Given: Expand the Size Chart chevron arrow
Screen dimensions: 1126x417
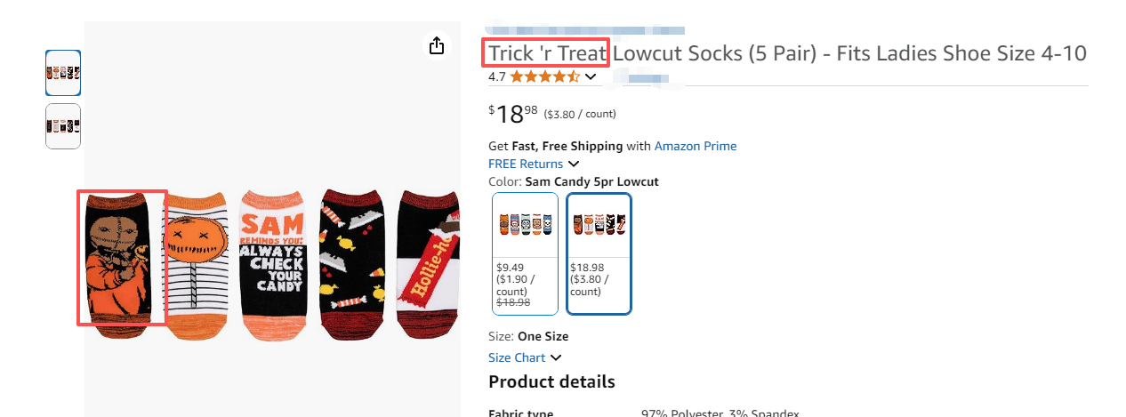Looking at the screenshot, I should tap(556, 357).
